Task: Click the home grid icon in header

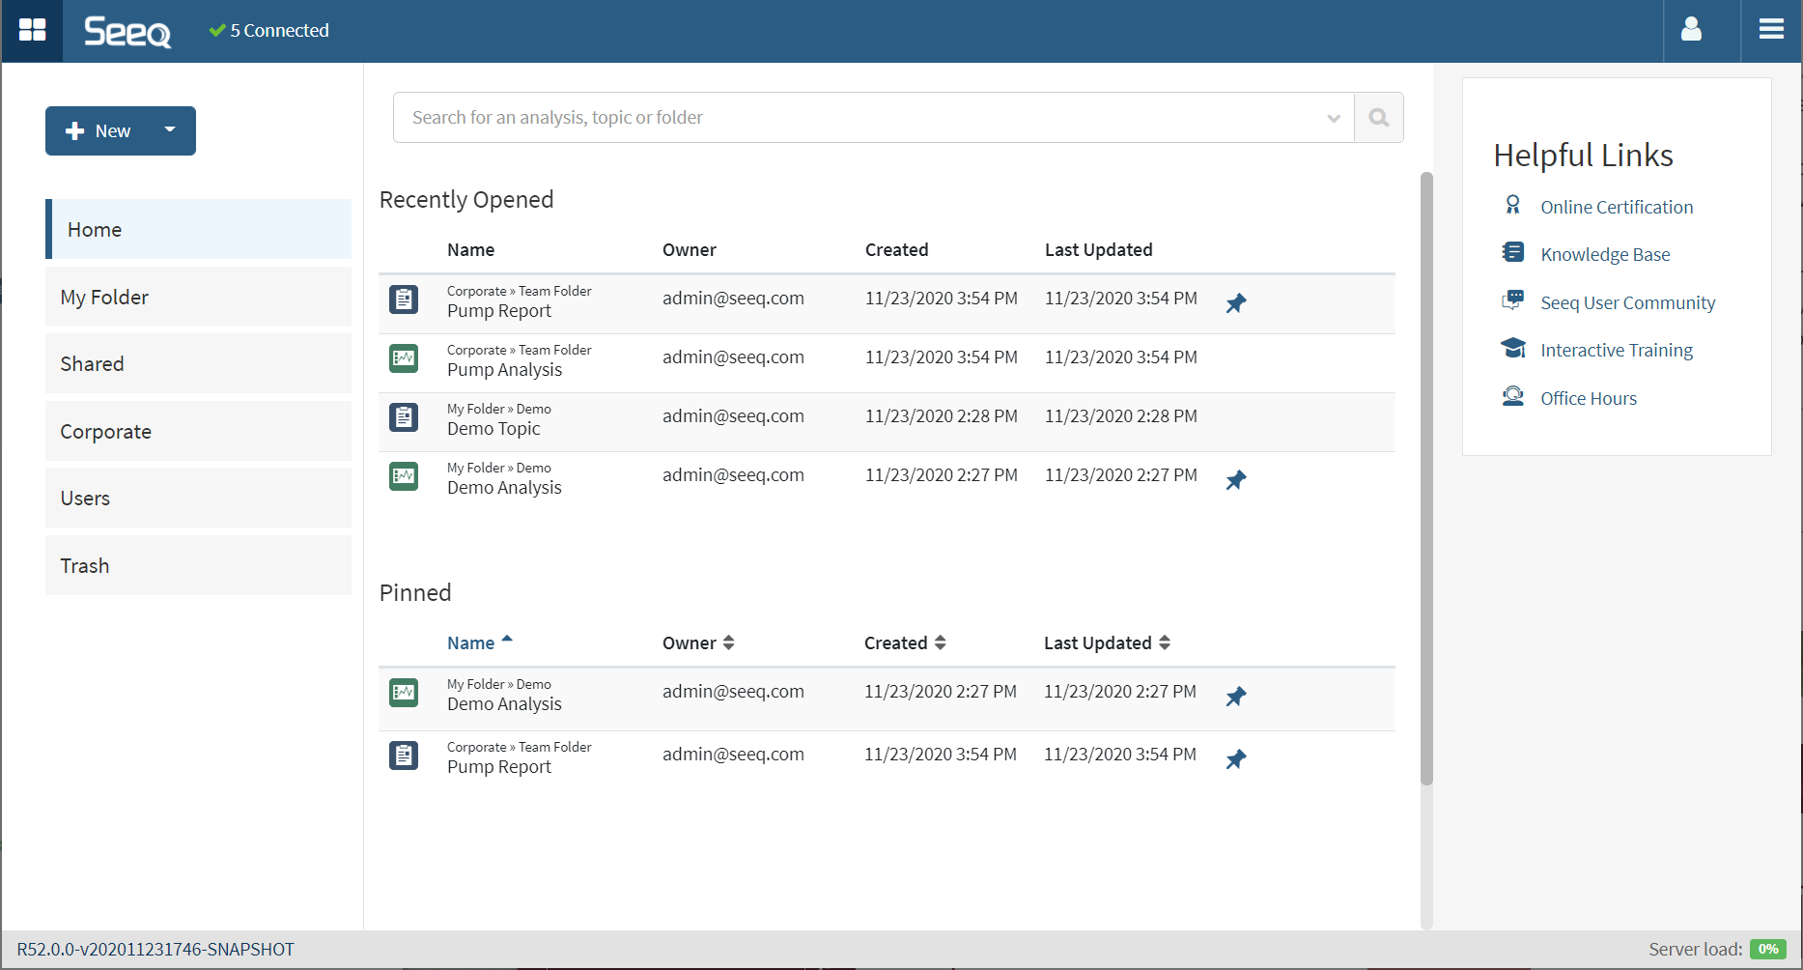Action: coord(32,30)
